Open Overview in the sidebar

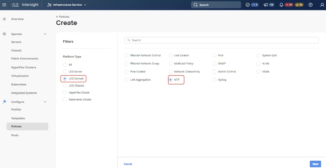tap(18, 19)
